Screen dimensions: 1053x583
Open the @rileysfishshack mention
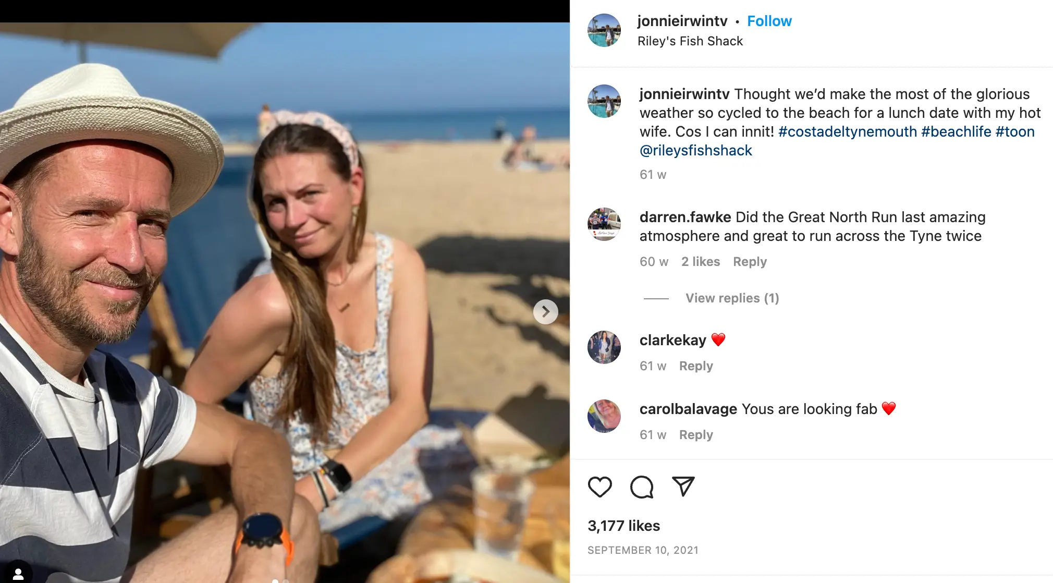(695, 150)
